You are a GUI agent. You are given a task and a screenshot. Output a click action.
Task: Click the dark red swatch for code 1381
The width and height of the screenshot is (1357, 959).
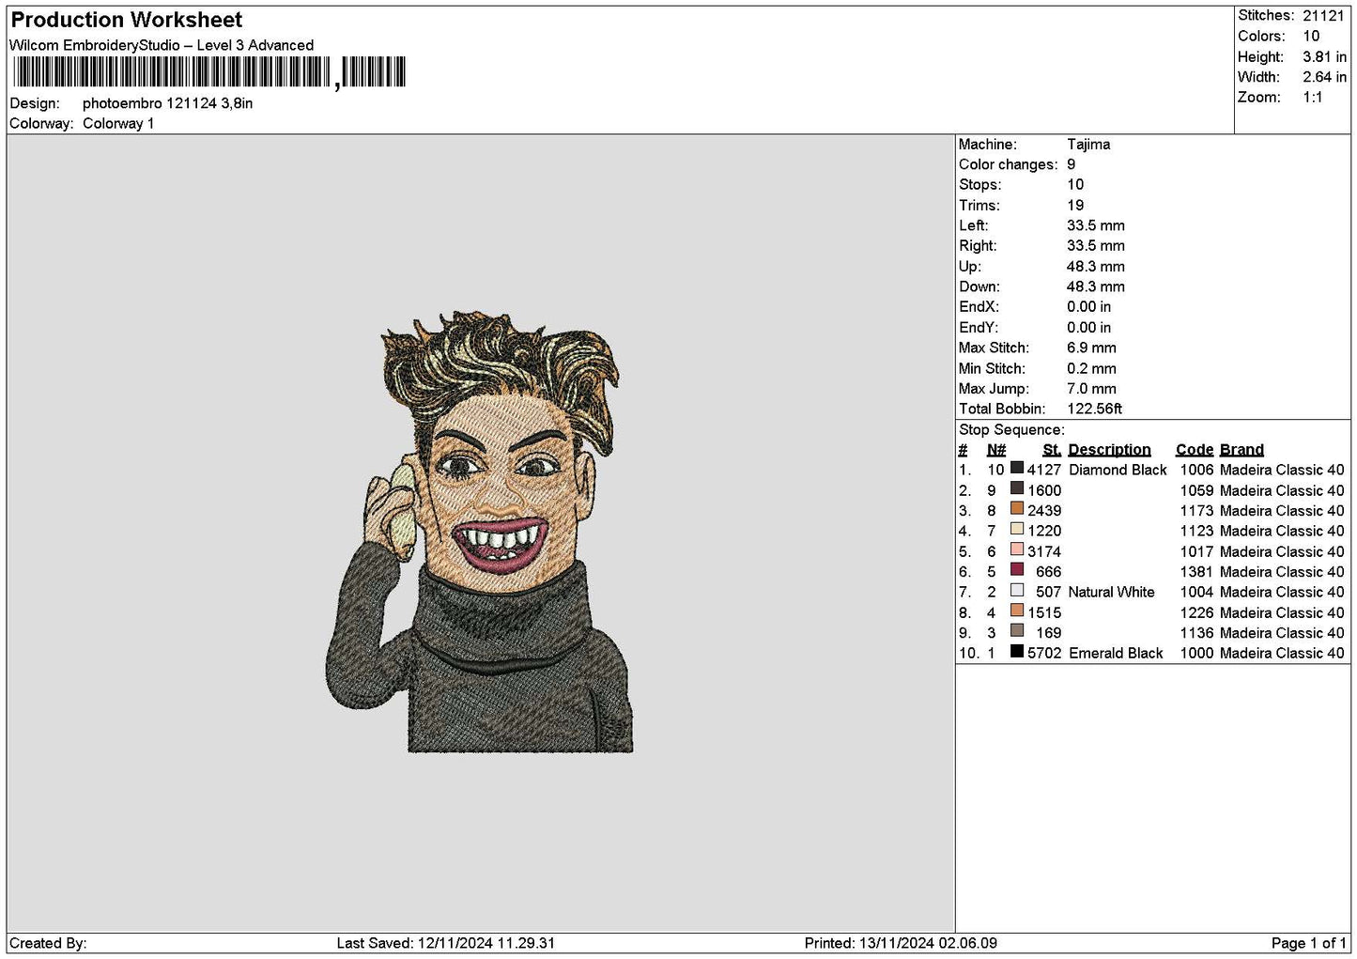(x=1017, y=570)
